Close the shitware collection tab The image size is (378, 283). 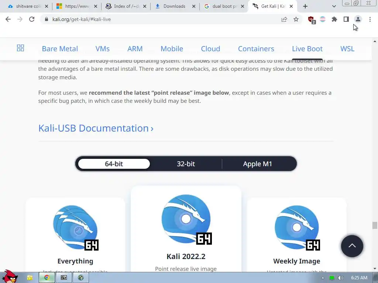(x=47, y=6)
